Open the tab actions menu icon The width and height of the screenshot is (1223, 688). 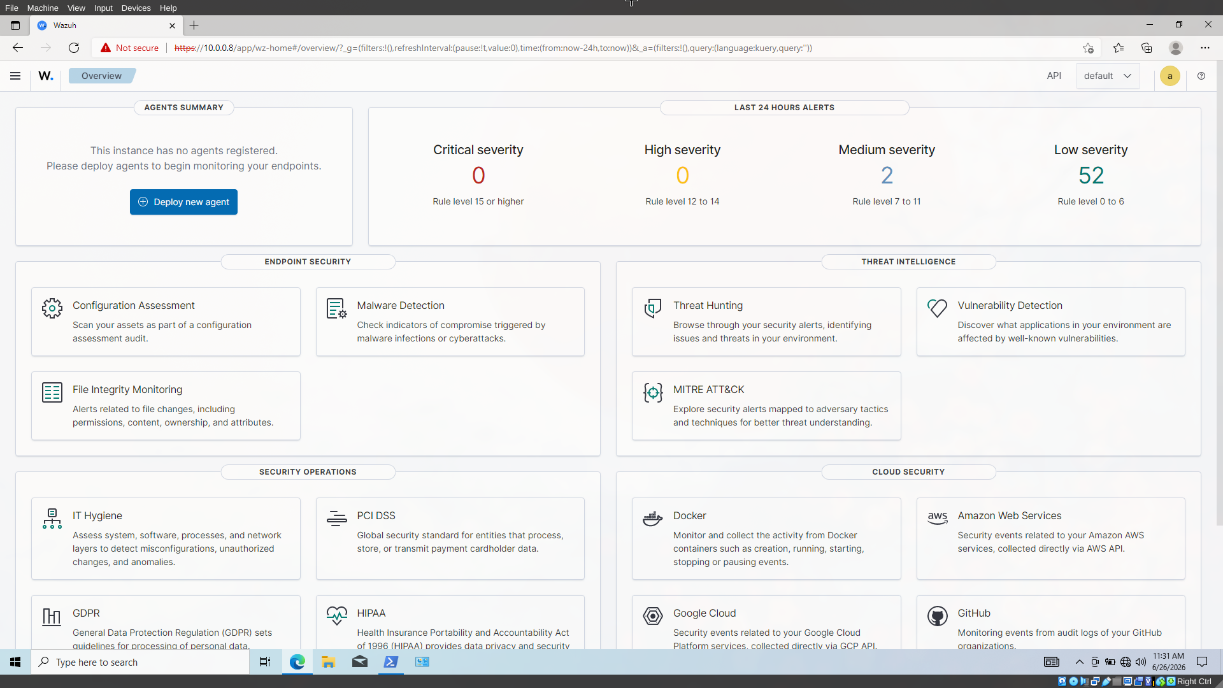click(x=15, y=25)
